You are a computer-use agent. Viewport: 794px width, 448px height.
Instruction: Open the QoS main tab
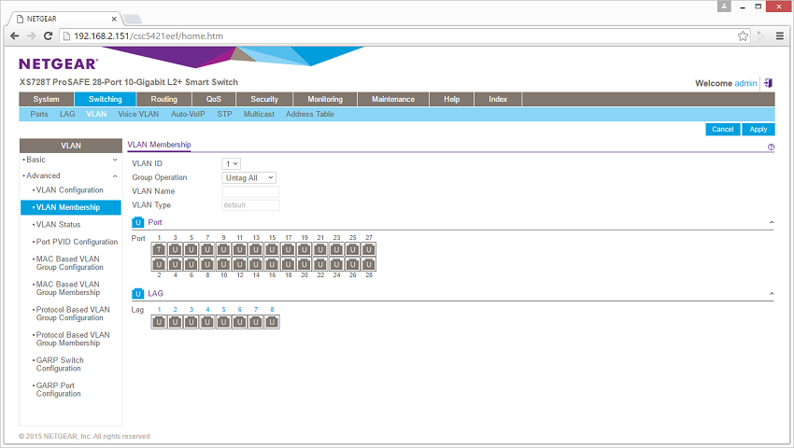[x=214, y=99]
